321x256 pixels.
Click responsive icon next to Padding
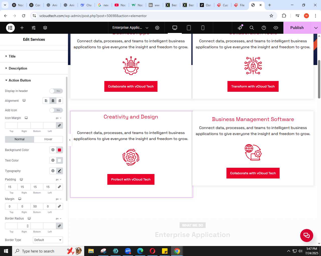21,179
